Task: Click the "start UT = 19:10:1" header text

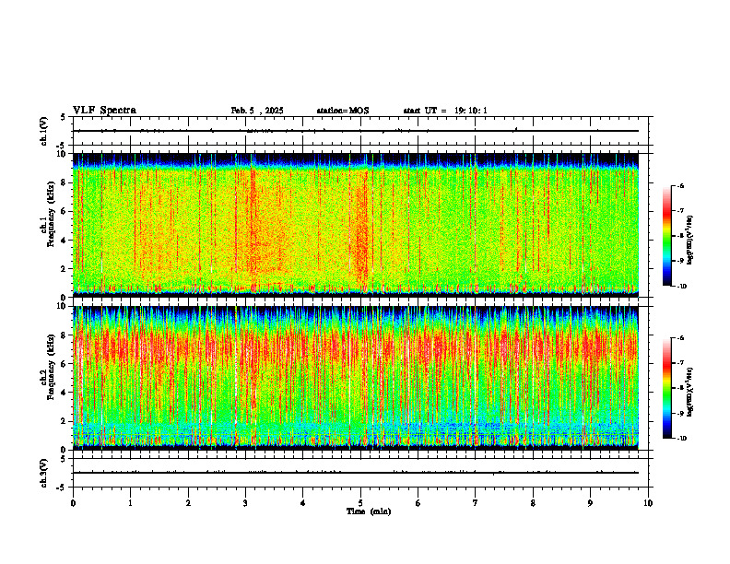Action: tap(445, 111)
